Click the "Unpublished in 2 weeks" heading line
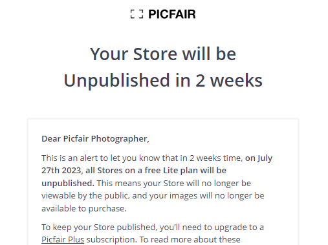 163,81
